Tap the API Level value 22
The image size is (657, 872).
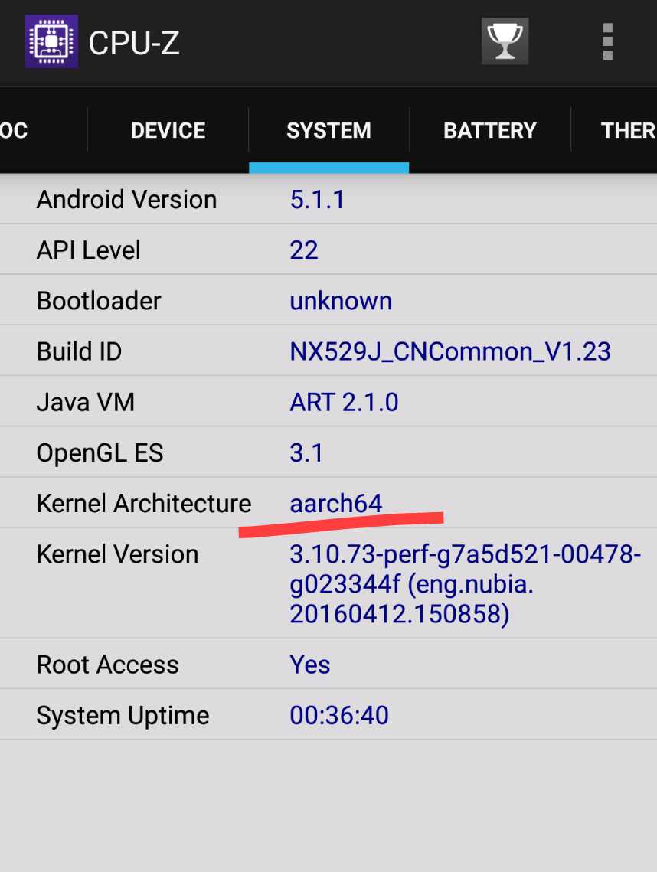coord(304,250)
